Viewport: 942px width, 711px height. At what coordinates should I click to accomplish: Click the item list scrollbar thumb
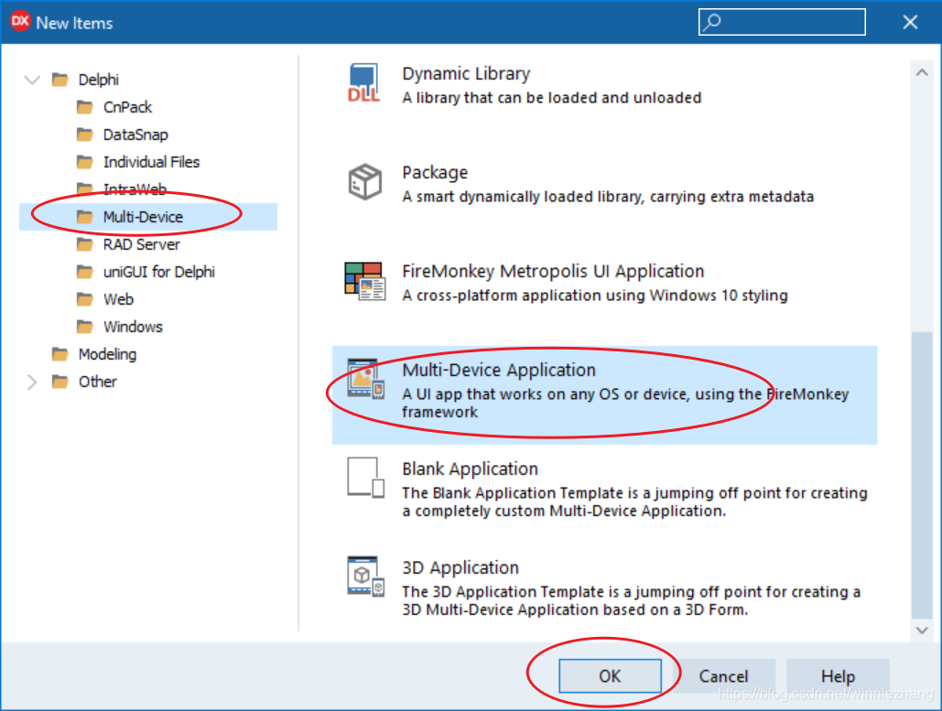(x=922, y=475)
